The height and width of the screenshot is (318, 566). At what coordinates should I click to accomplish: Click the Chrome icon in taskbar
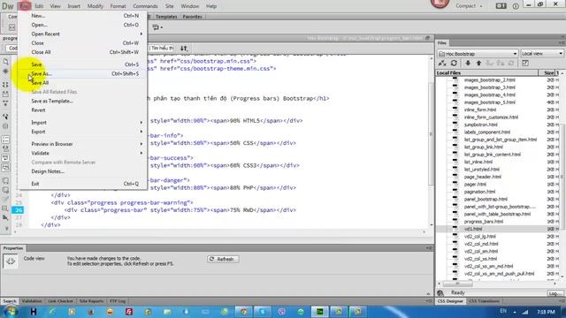click(x=244, y=312)
